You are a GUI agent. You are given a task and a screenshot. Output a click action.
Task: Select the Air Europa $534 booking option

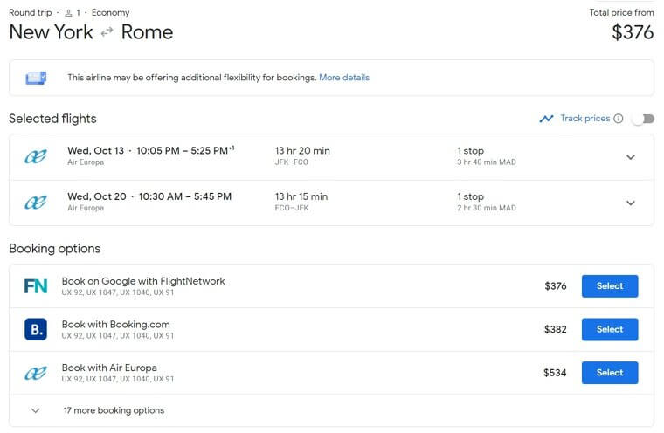click(610, 373)
